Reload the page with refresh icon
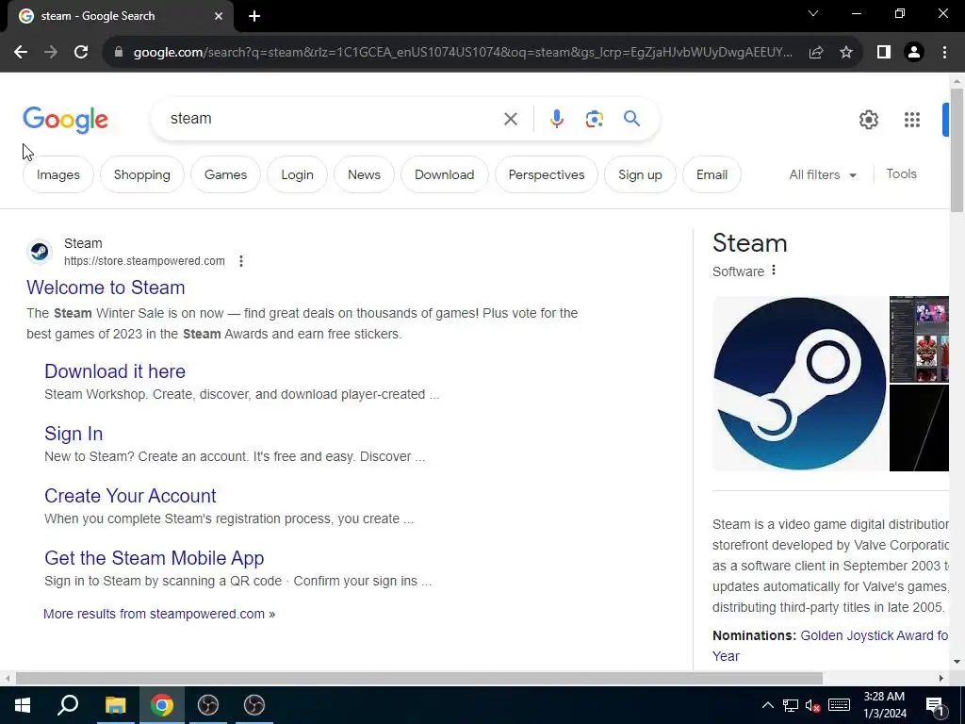Image resolution: width=965 pixels, height=724 pixels. 81,53
